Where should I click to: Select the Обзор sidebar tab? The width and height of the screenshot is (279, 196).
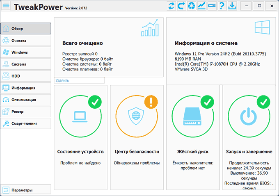point(26,28)
